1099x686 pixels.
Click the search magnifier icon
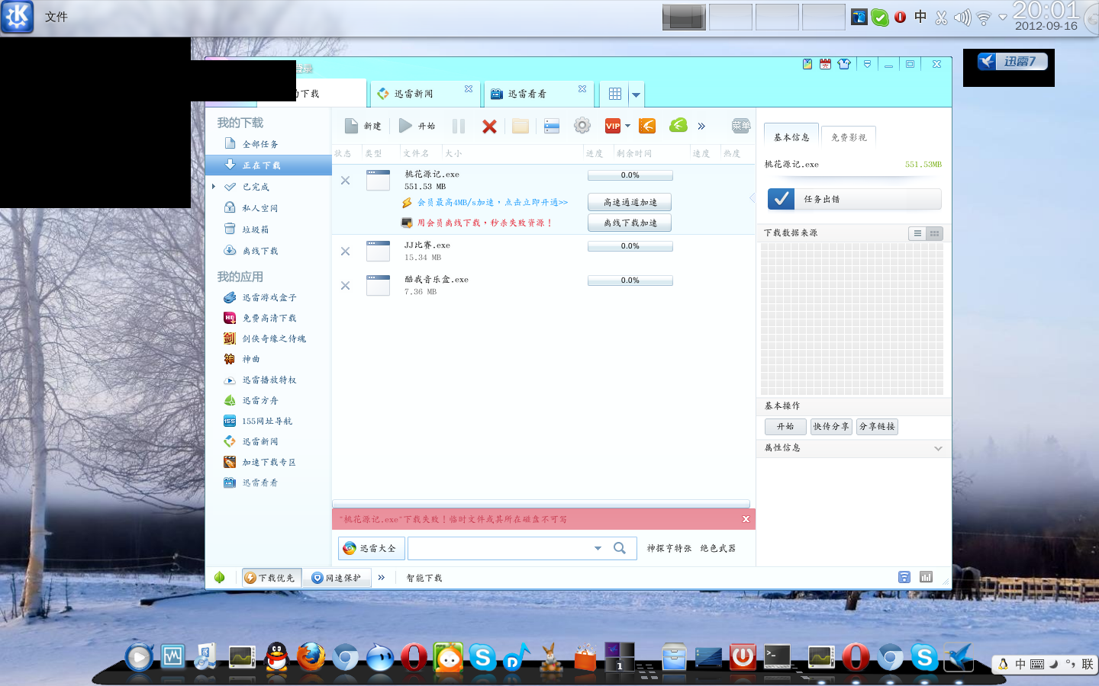click(620, 548)
